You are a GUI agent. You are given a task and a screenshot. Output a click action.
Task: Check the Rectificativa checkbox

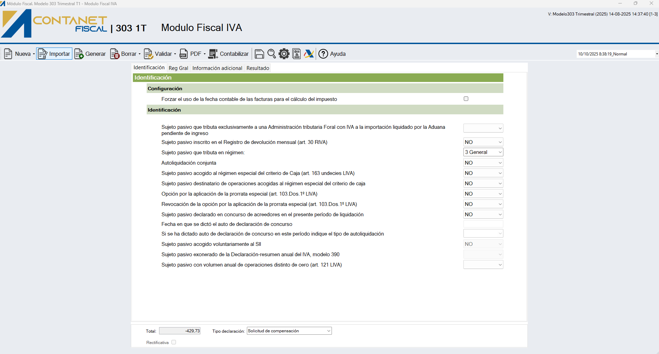tap(174, 342)
